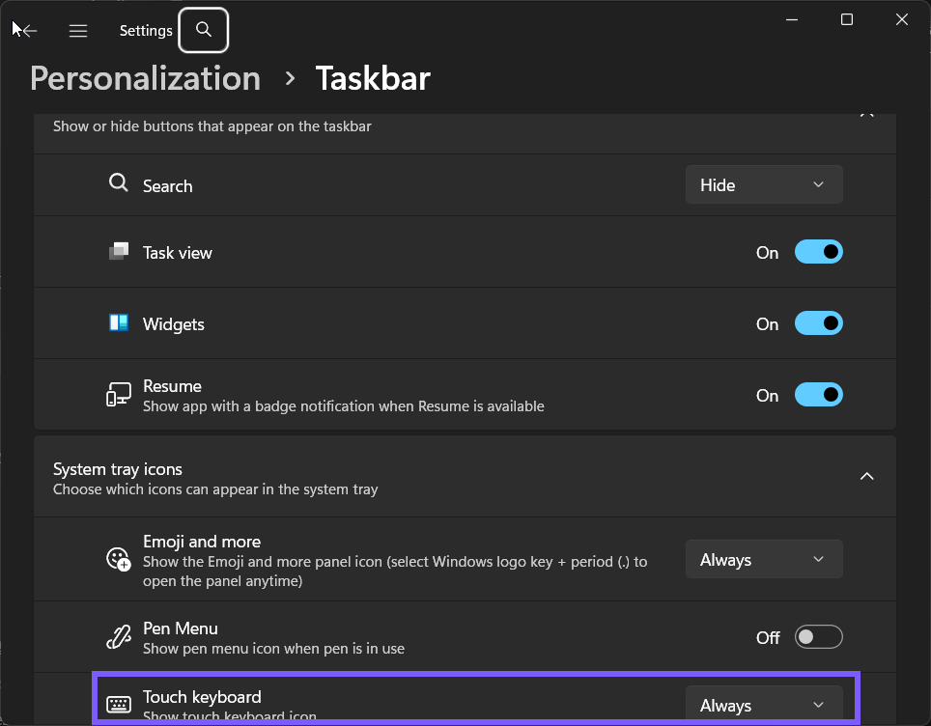The height and width of the screenshot is (726, 931).
Task: Disable the Widgets toggle
Action: [x=818, y=323]
